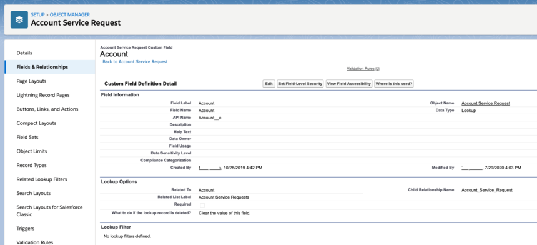Screen dimensions: 537x245
Task: Open Triggers section
Action: click(26, 229)
